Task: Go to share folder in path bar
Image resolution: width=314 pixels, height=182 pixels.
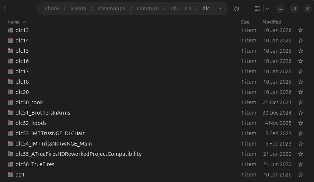Action: click(52, 8)
